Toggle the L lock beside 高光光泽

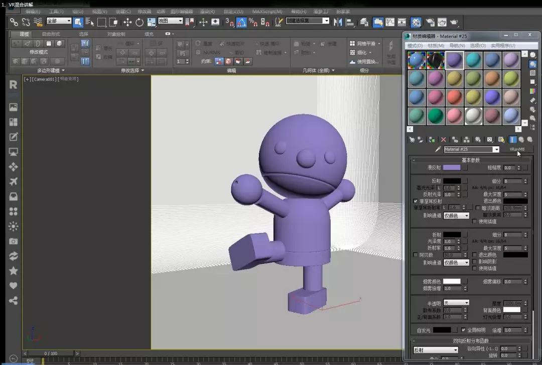click(x=439, y=187)
